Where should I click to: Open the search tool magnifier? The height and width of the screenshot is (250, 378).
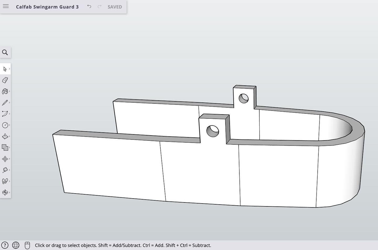pos(5,52)
